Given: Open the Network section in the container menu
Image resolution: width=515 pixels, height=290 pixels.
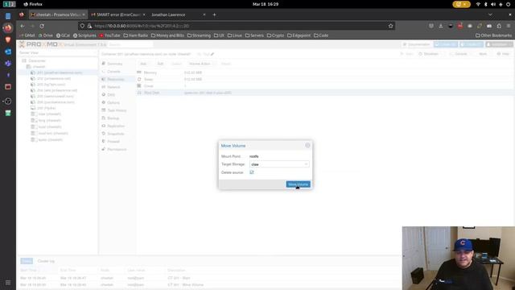Looking at the screenshot, I should point(113,87).
